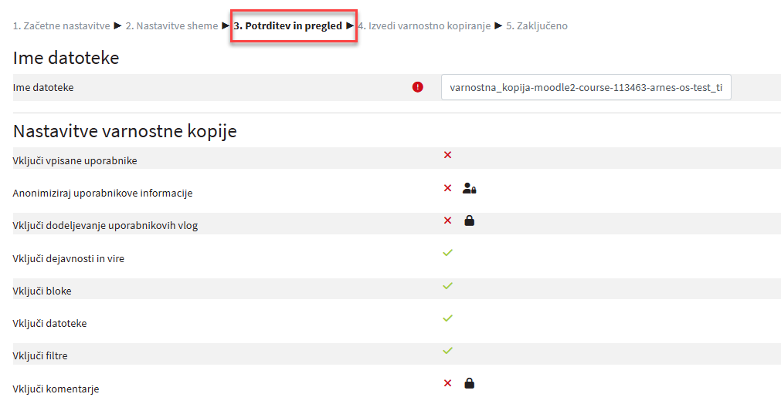Image resolution: width=781 pixels, height=404 pixels.
Task: Click red X for Vključi vpisane uporabnike
Action: 447,155
